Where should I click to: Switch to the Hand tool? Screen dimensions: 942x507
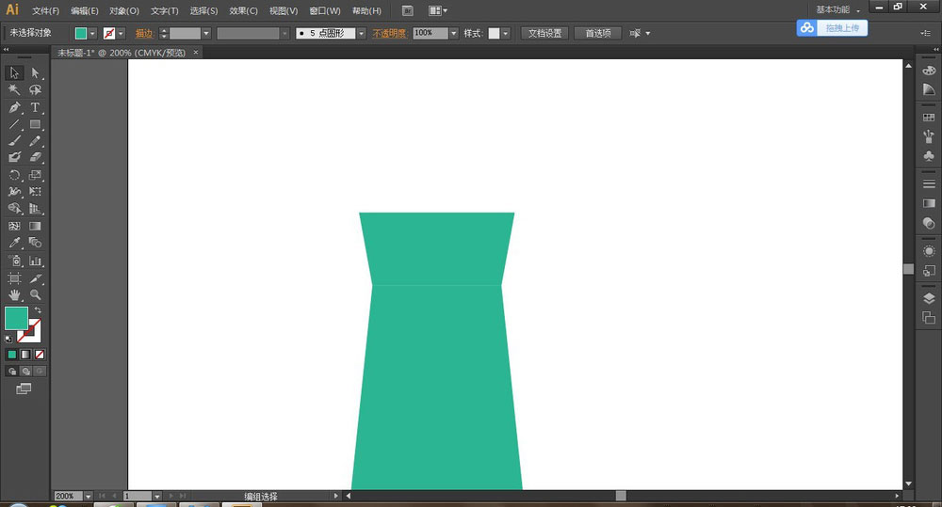(15, 294)
